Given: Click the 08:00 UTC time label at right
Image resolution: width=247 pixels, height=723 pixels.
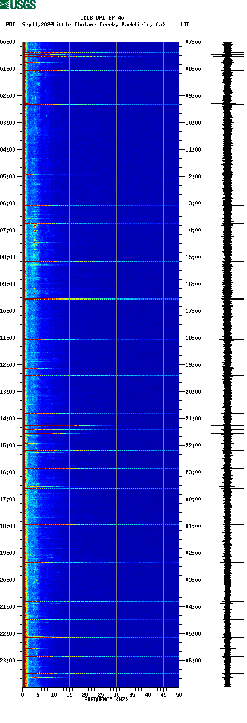Looking at the screenshot, I should [193, 69].
